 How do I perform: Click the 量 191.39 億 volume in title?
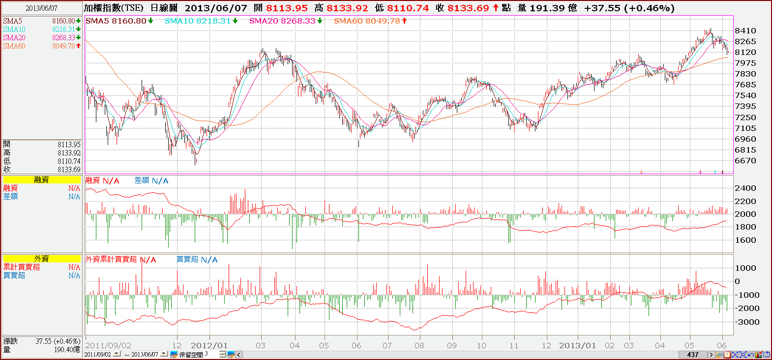[x=547, y=8]
